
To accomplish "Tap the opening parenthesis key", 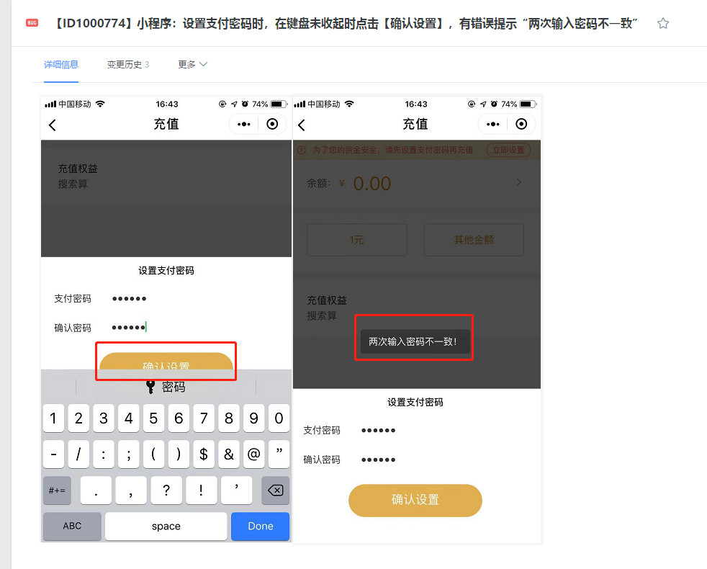I will (153, 454).
